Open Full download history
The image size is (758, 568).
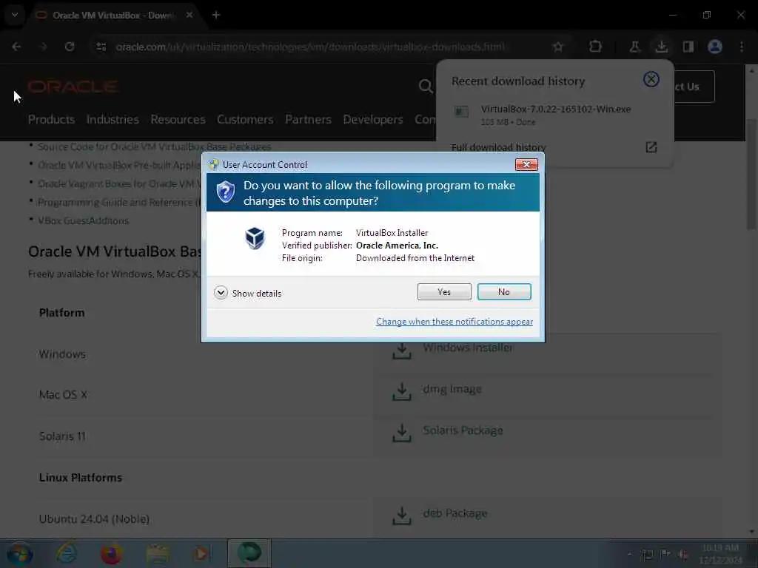(498, 147)
